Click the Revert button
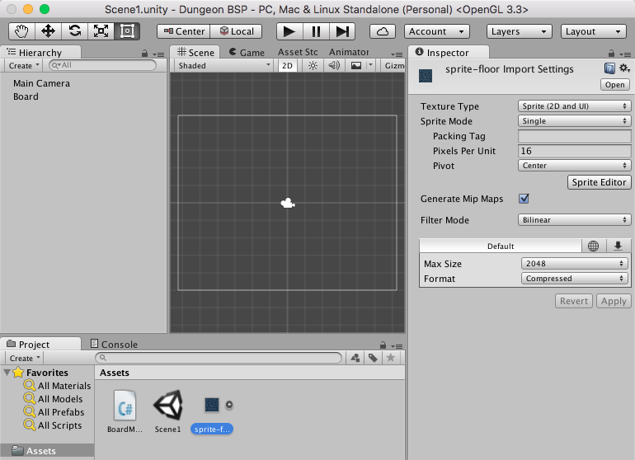Screen dimensions: 635x460 (x=573, y=301)
